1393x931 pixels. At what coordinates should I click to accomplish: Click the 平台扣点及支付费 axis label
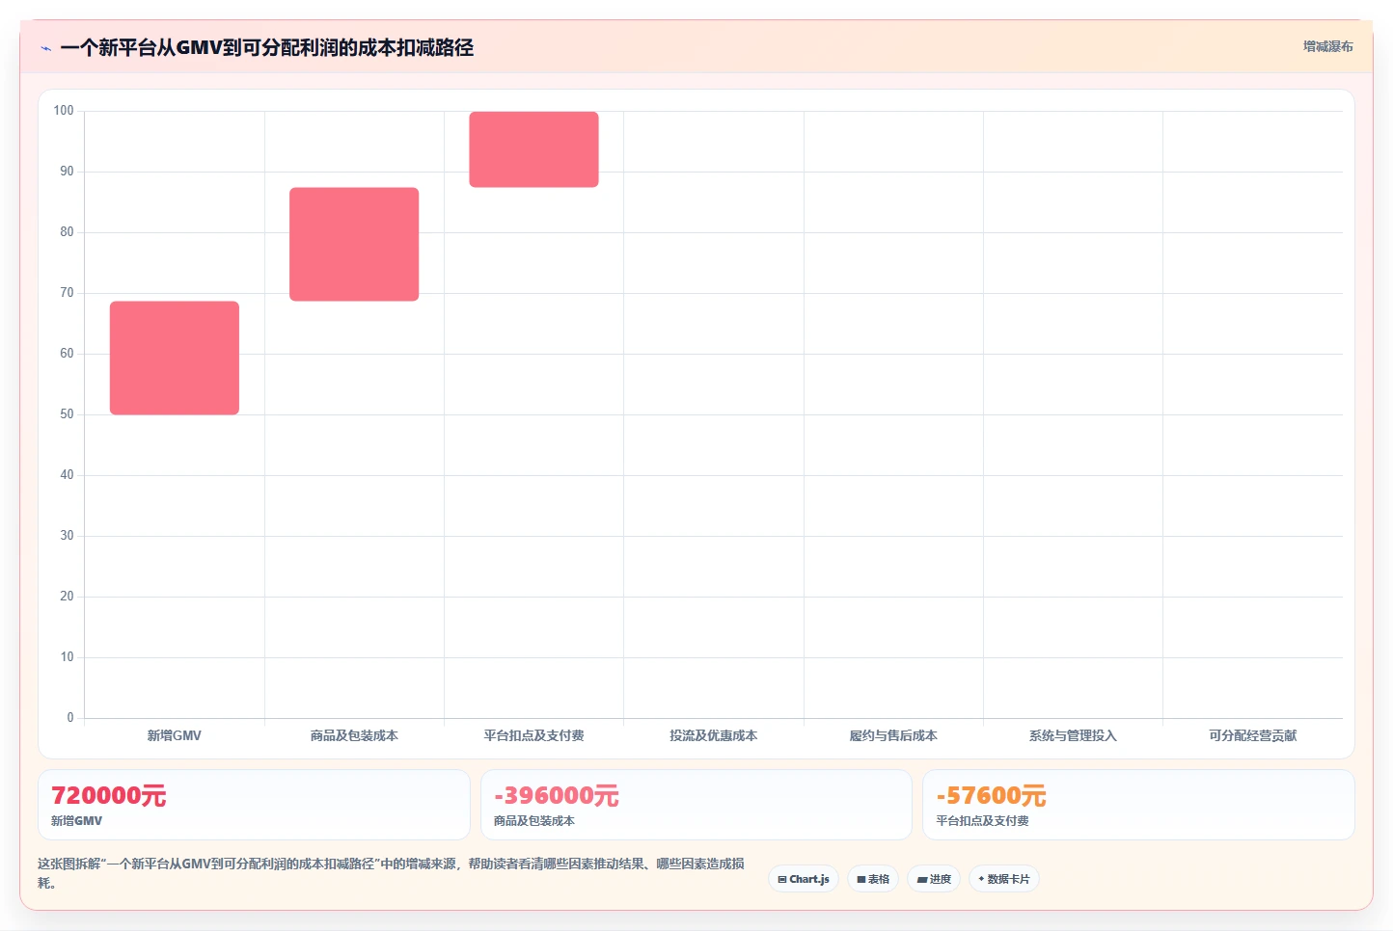tap(533, 735)
